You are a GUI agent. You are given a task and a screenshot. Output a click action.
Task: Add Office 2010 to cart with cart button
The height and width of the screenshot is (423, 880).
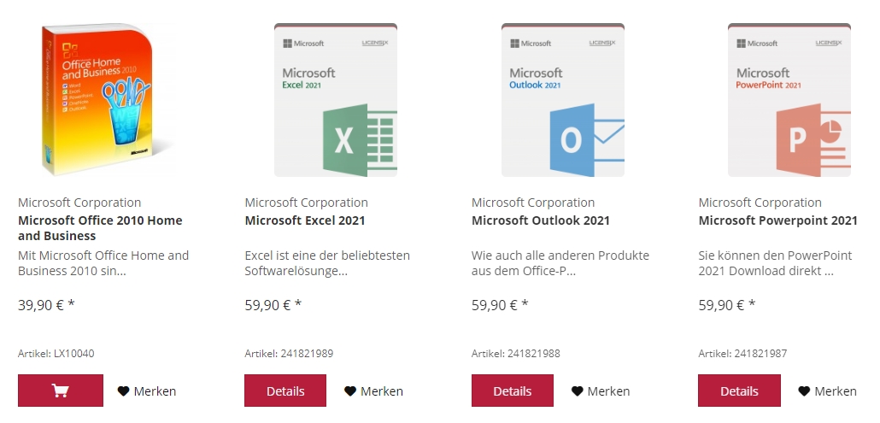click(x=61, y=391)
